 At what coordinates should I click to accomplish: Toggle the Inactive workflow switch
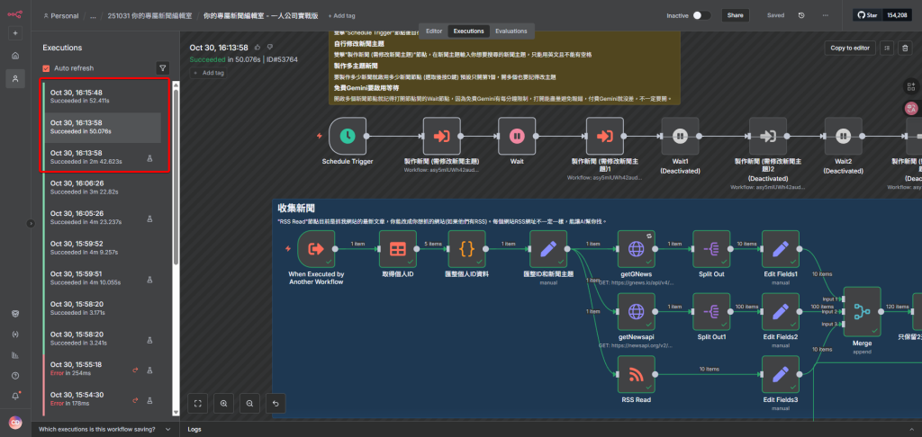point(701,15)
